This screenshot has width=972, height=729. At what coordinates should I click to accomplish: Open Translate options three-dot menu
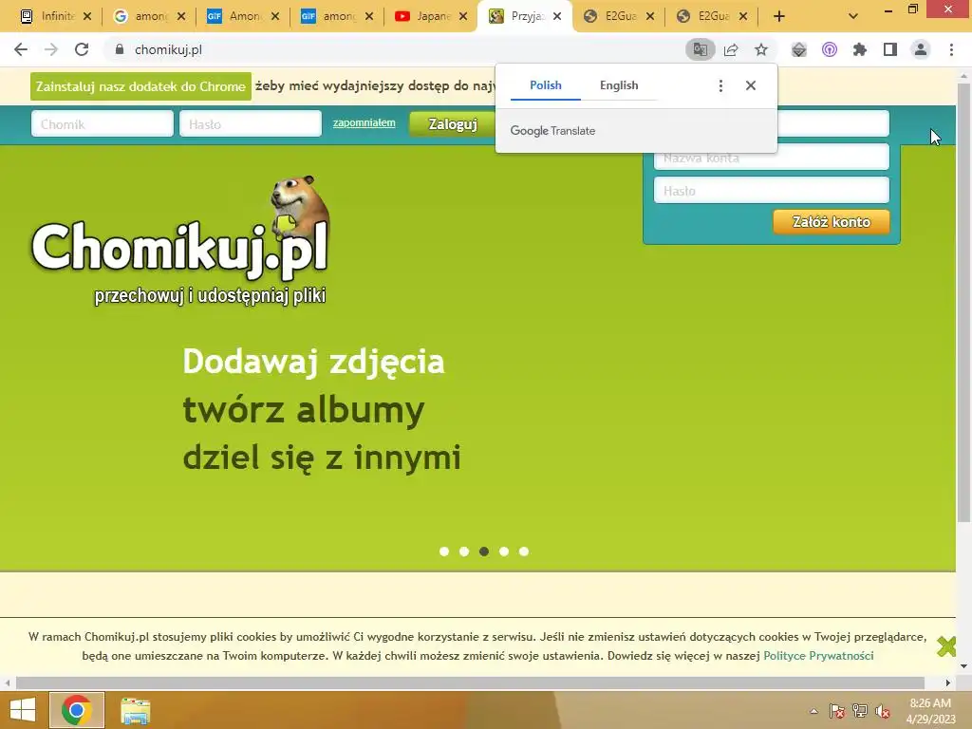pyautogui.click(x=720, y=85)
